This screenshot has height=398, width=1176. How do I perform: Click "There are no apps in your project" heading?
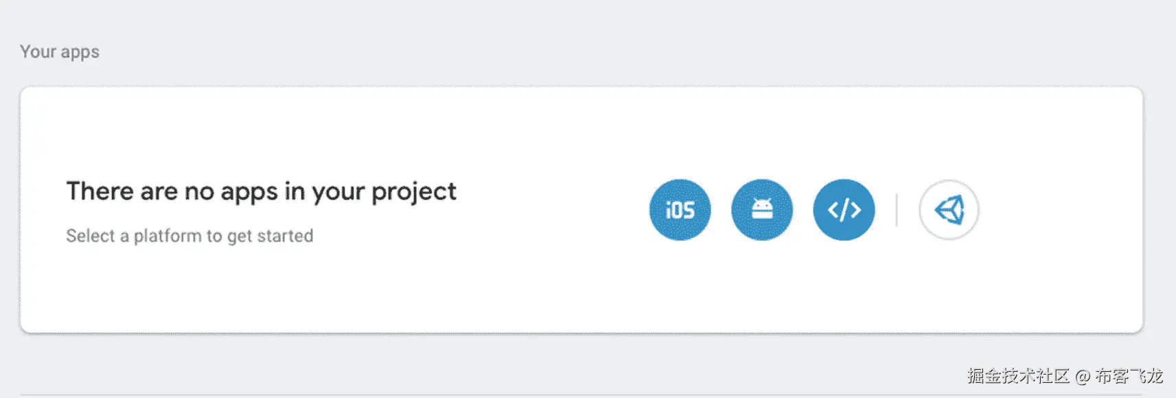pyautogui.click(x=261, y=191)
